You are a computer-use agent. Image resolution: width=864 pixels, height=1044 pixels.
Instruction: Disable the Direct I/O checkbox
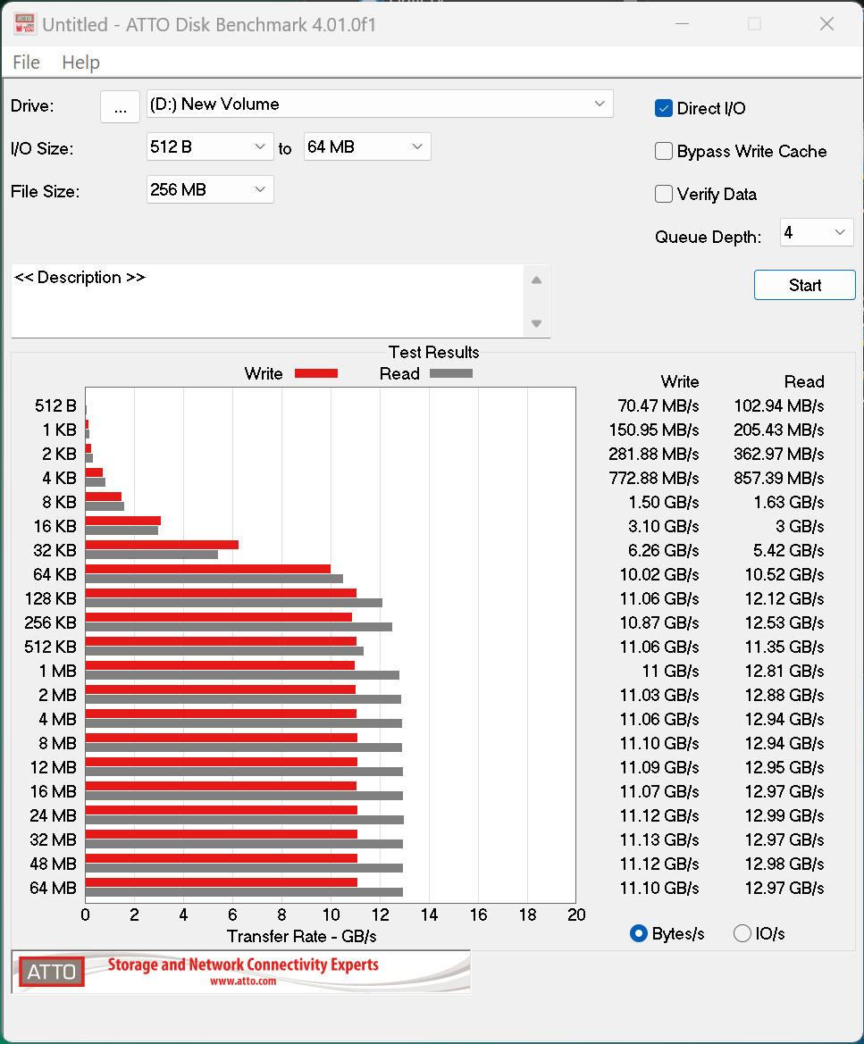click(x=664, y=108)
